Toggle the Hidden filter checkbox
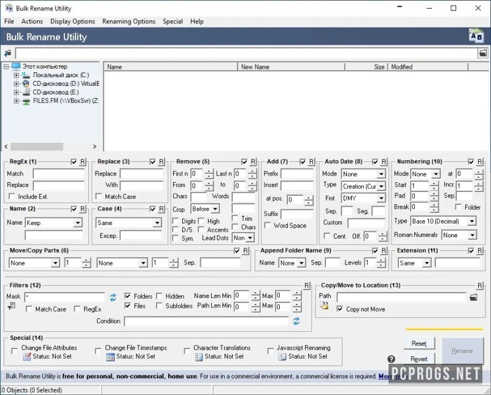Screen dimensions: 491x395 tap(159, 296)
